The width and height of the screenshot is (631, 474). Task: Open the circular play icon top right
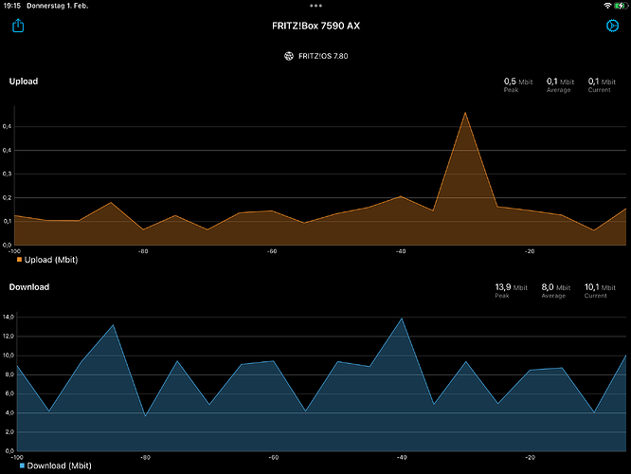click(612, 26)
